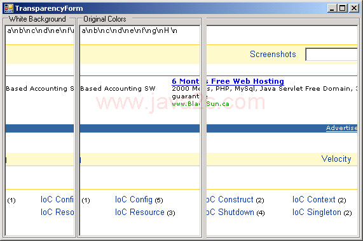363x241 pixels.
Task: Click the a\nb\nc...\nH\n text in Original Colors panel
Action: point(129,30)
